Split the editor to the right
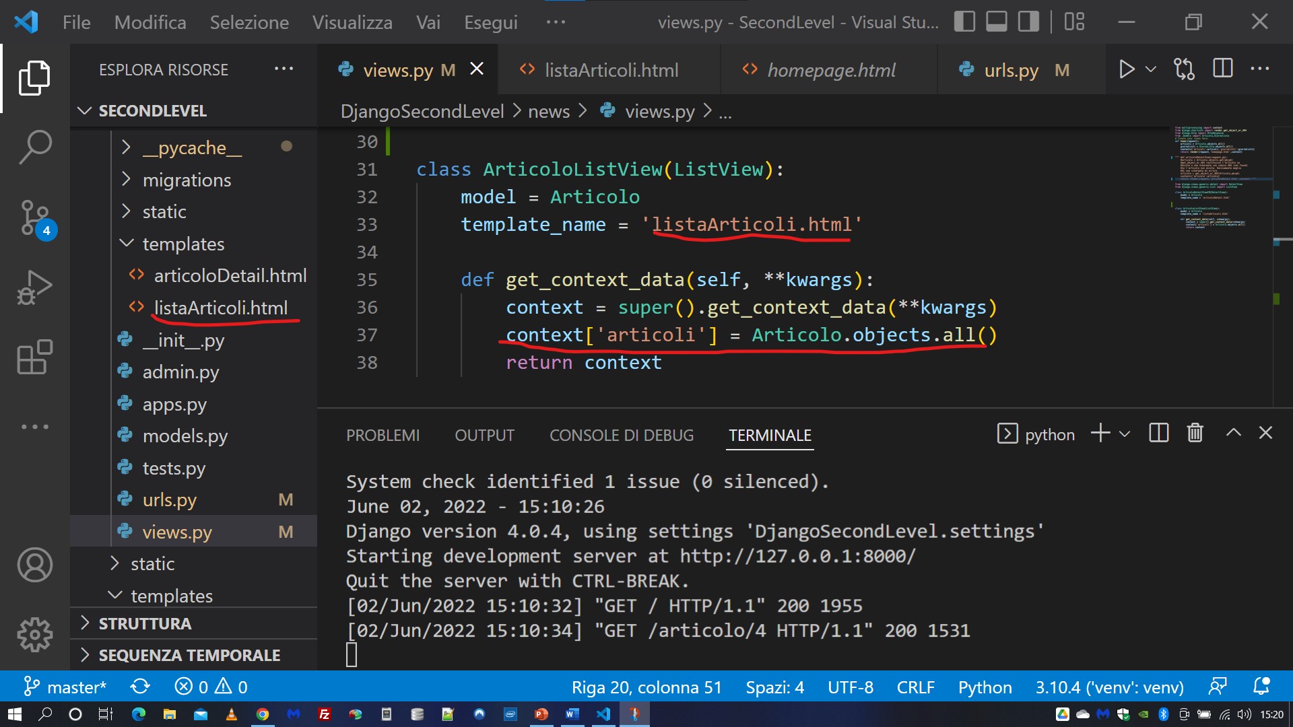This screenshot has height=727, width=1293. coord(1222,69)
